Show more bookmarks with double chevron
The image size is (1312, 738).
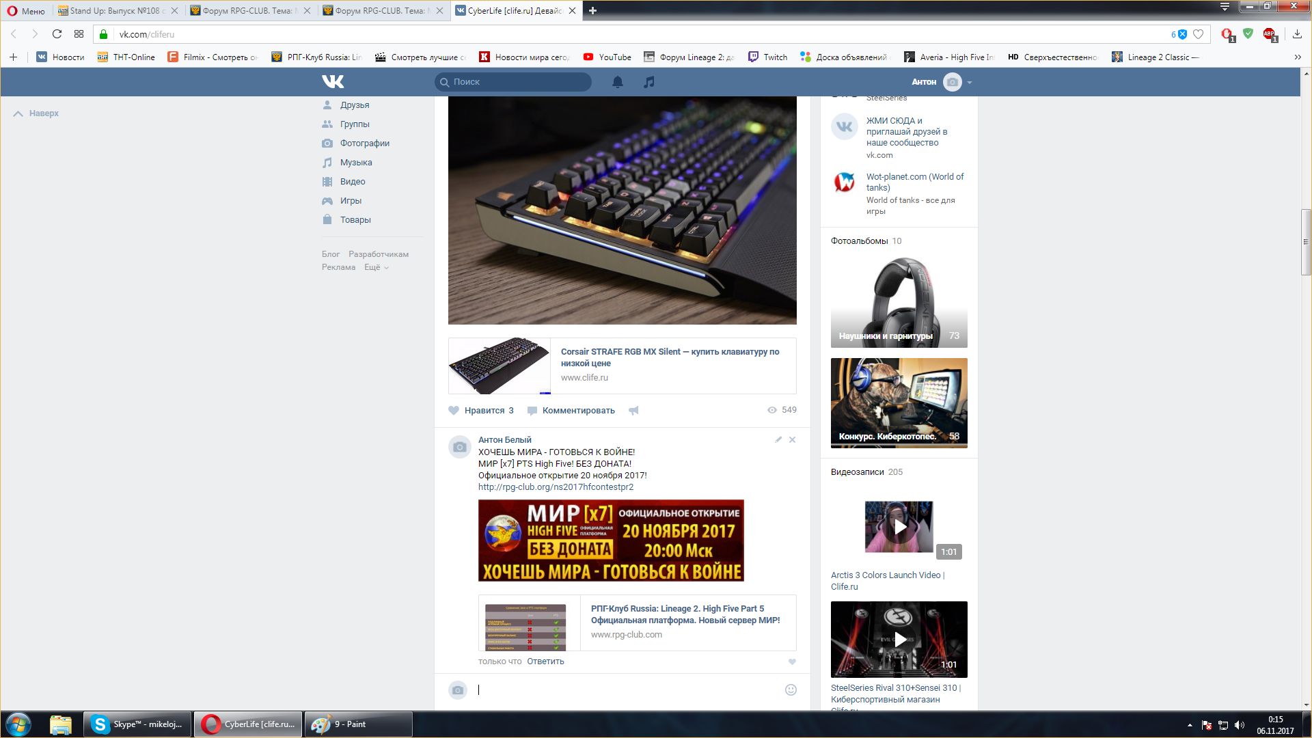(x=1297, y=57)
